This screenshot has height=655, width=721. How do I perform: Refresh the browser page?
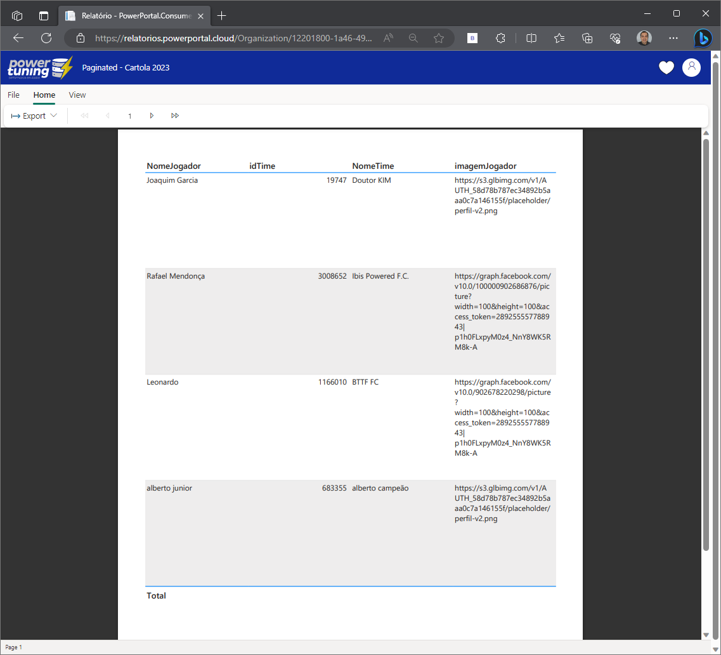point(46,38)
